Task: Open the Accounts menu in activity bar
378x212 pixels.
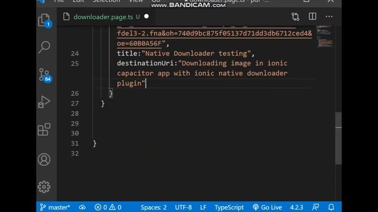Action: [x=44, y=160]
